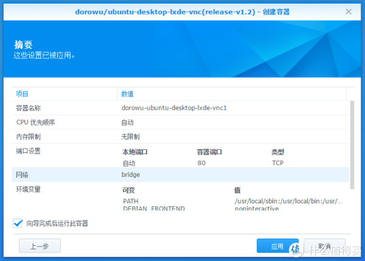The width and height of the screenshot is (365, 261).
Task: Go back with the 上一步 button
Action: point(40,246)
